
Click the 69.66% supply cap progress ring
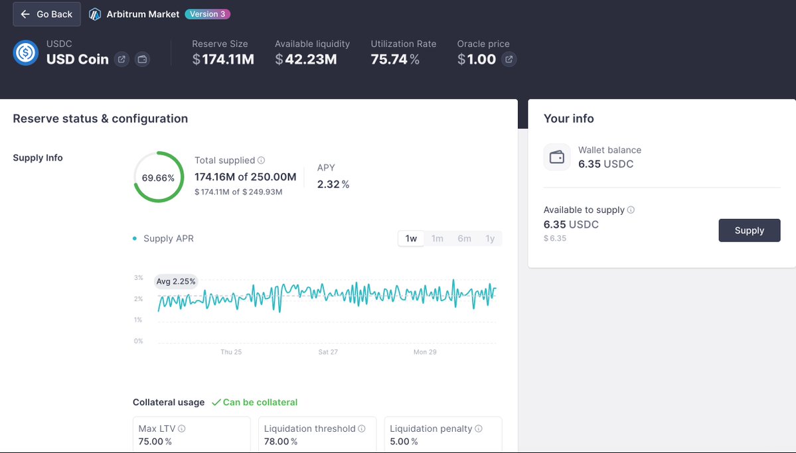159,177
